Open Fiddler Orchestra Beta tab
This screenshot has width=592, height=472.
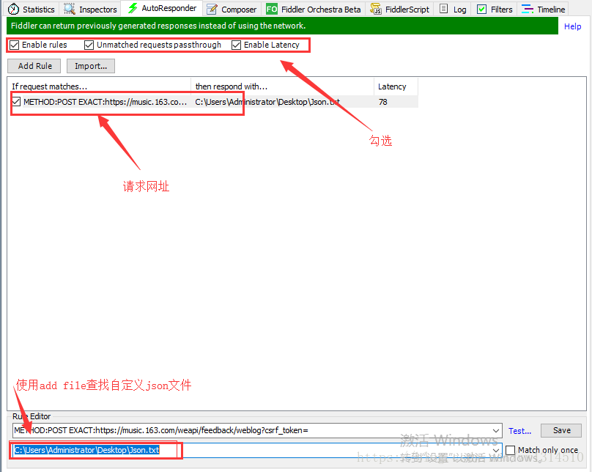click(314, 9)
